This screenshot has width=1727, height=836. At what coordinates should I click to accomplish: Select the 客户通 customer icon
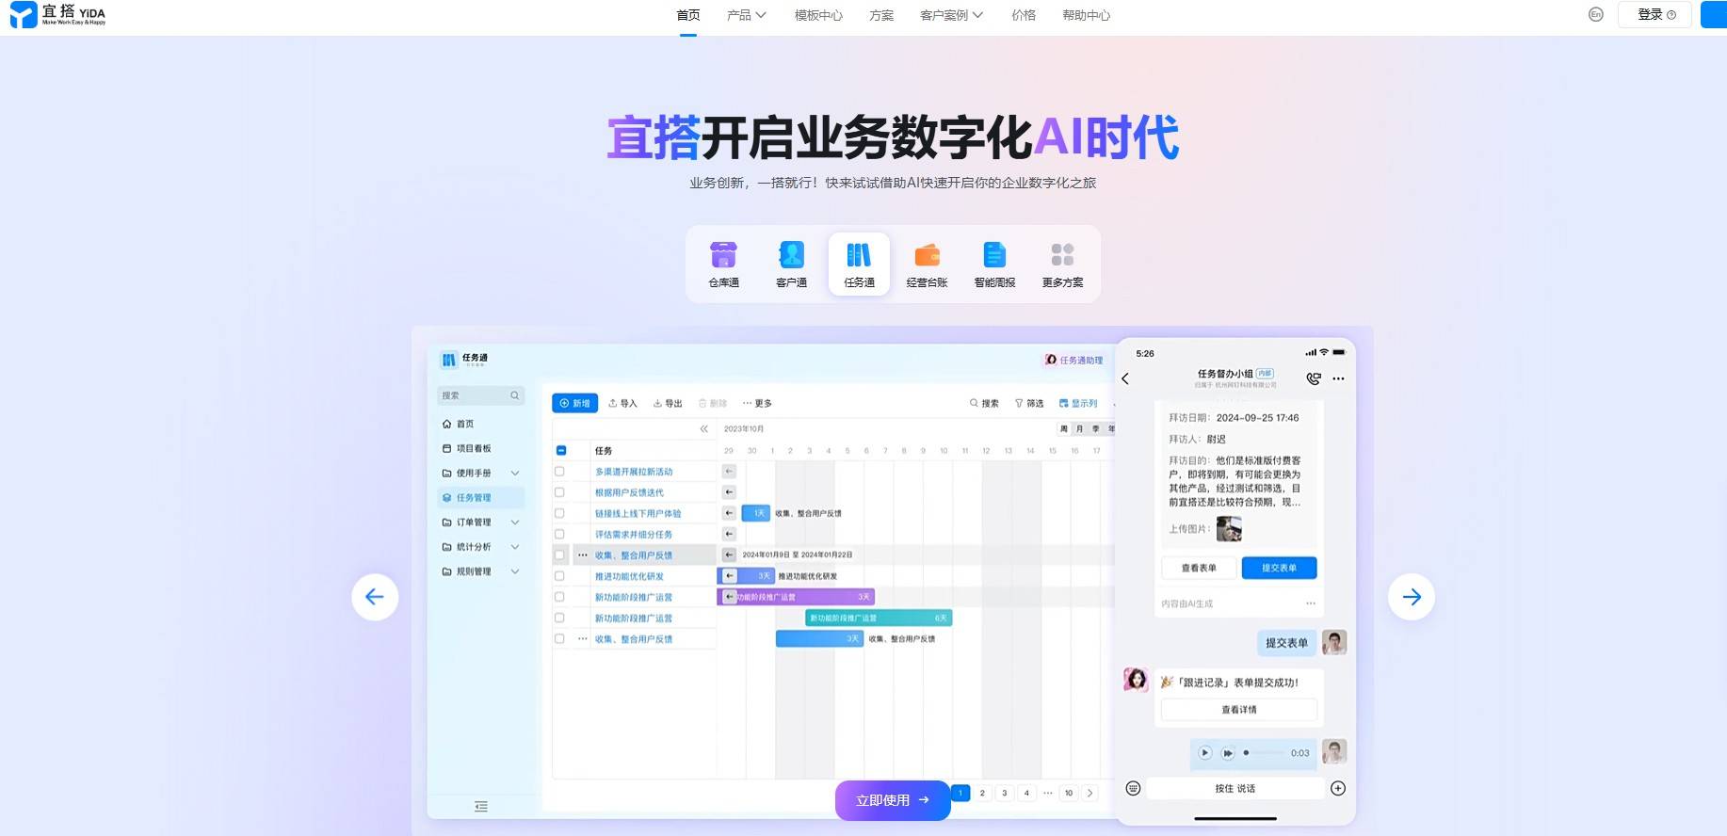791,255
